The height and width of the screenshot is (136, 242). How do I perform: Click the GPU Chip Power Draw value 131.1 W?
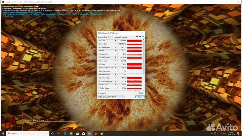(x=122, y=81)
